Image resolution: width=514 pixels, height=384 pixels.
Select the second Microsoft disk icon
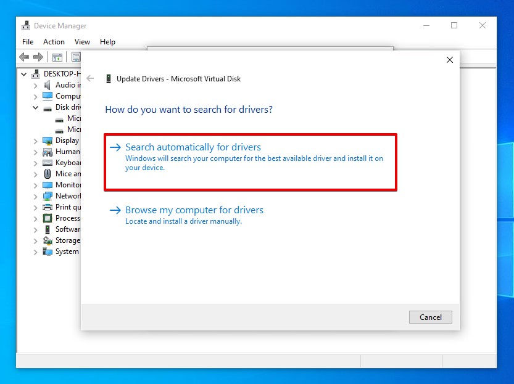[x=59, y=130]
